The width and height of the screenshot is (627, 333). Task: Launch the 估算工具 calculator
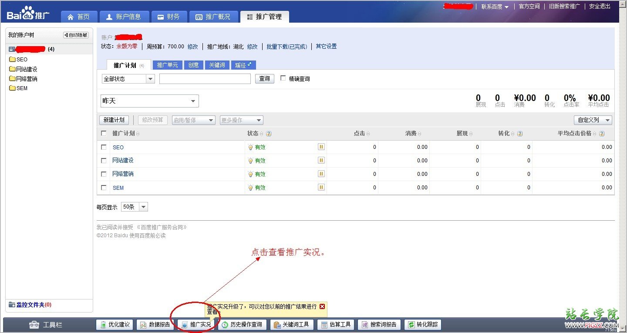pyautogui.click(x=335, y=324)
